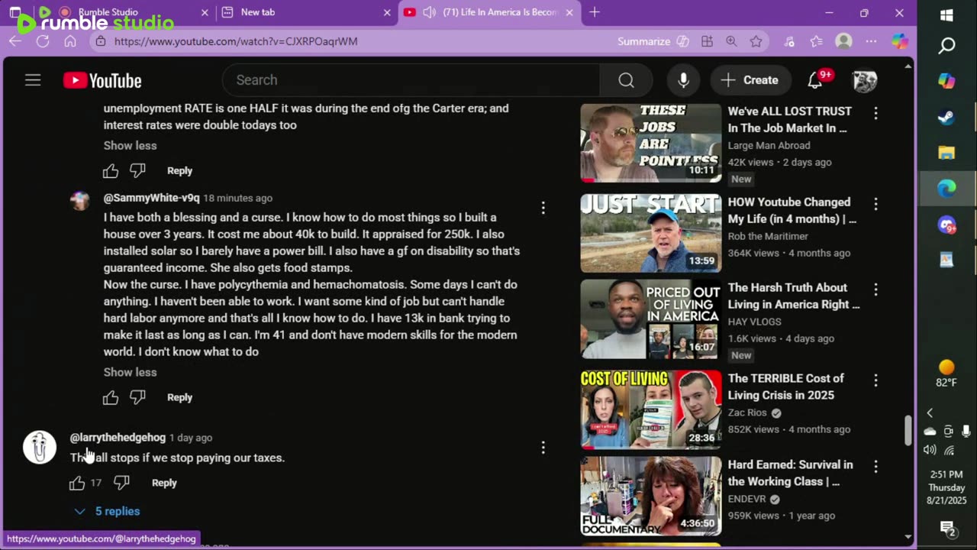Click the YouTube search magnifier button
Screen dimensions: 977x550
click(x=626, y=80)
